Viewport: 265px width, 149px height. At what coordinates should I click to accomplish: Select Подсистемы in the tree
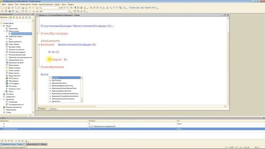(x=13, y=29)
